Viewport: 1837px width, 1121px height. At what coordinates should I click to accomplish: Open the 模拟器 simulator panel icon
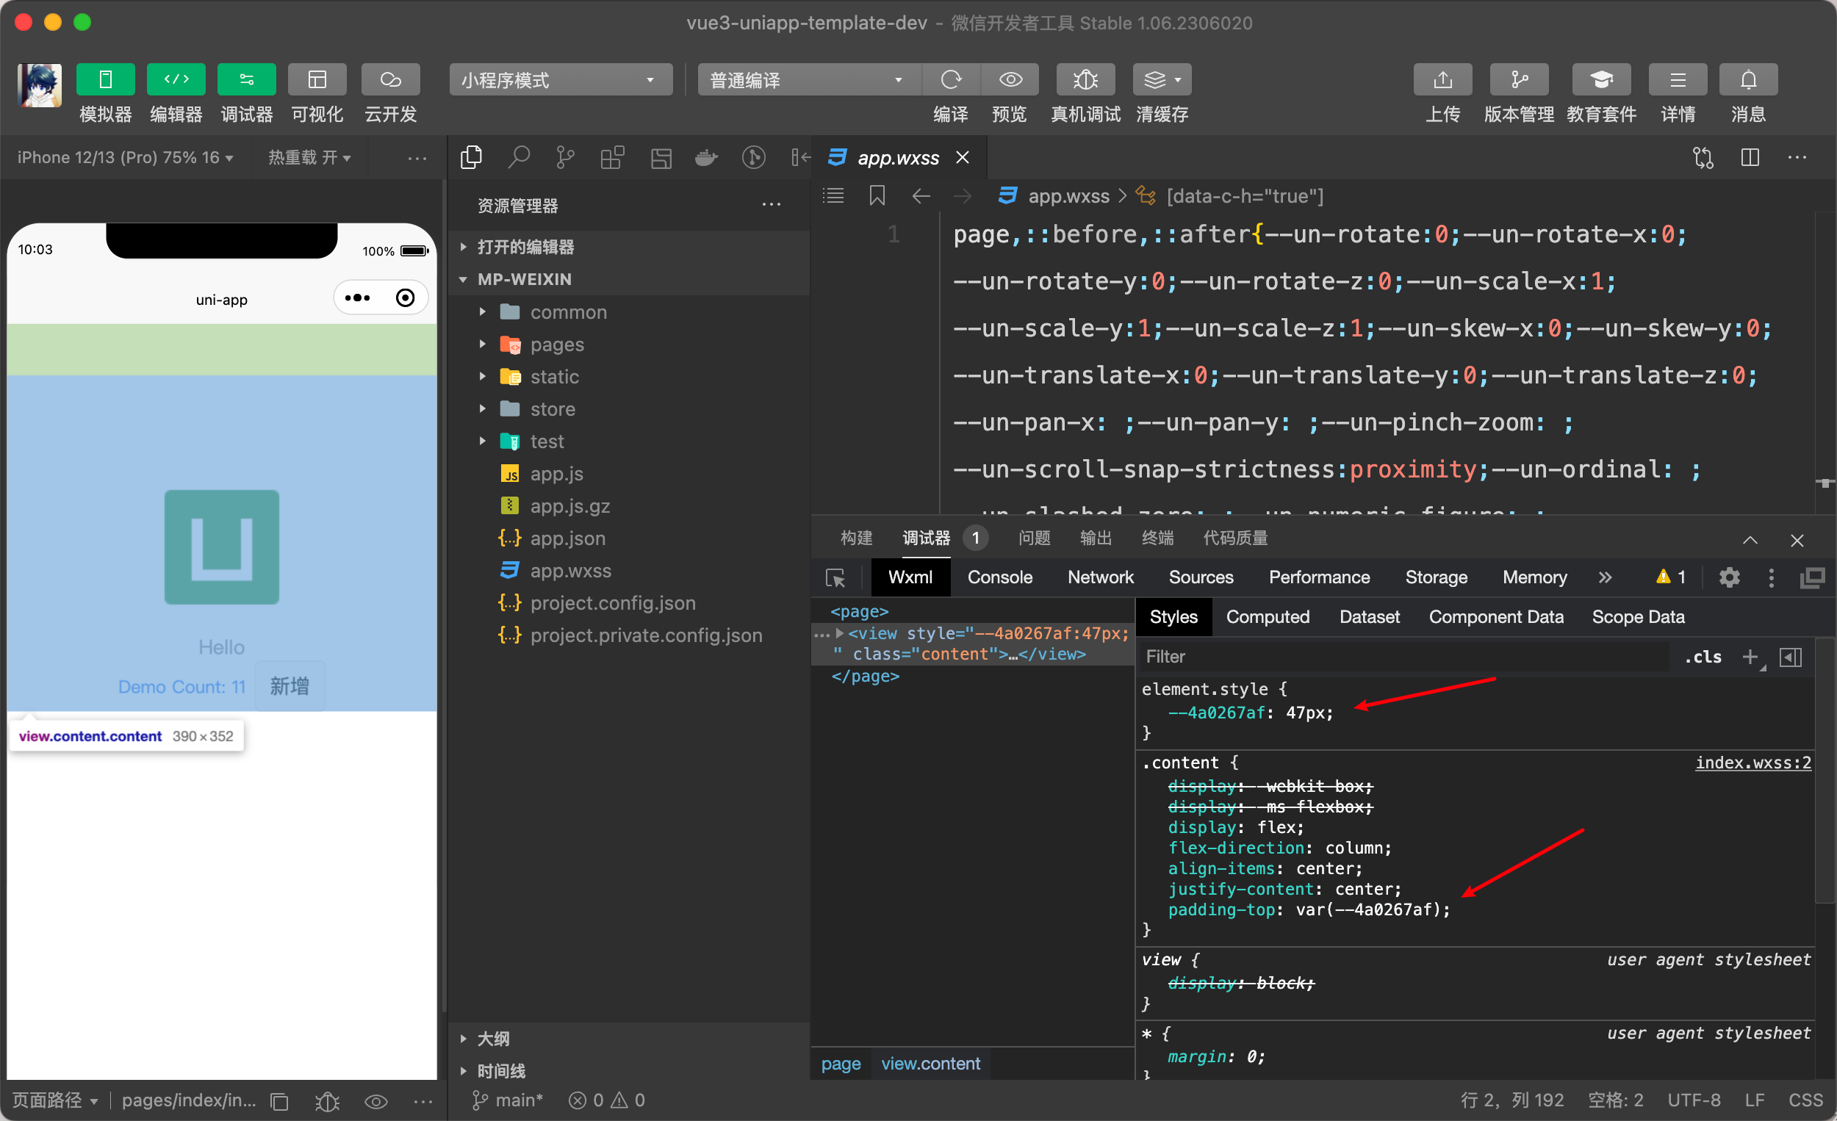[x=104, y=80]
